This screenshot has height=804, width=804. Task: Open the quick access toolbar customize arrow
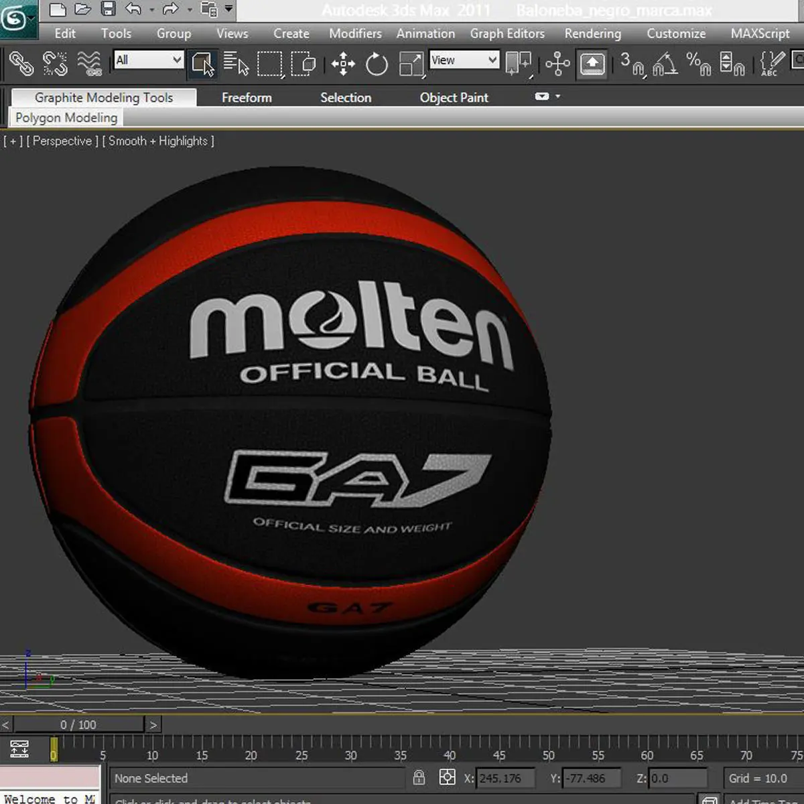pos(229,9)
